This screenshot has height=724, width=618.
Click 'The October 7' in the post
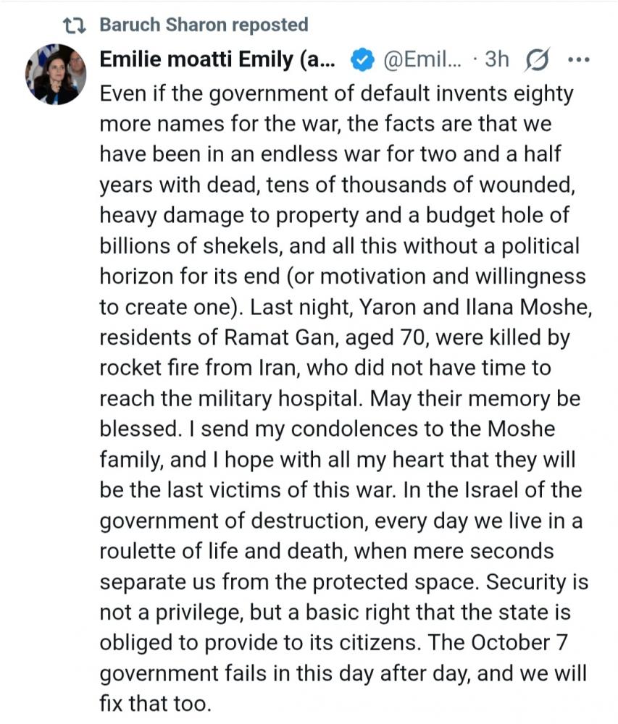[513, 642]
